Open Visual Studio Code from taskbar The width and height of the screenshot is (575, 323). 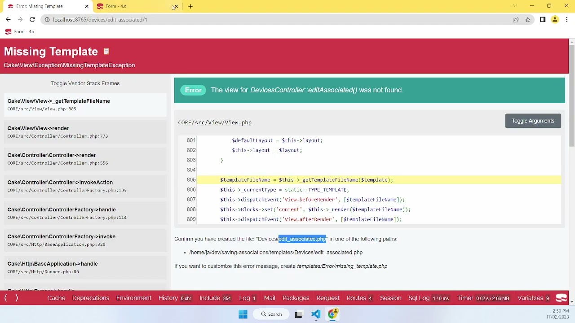[x=316, y=314]
